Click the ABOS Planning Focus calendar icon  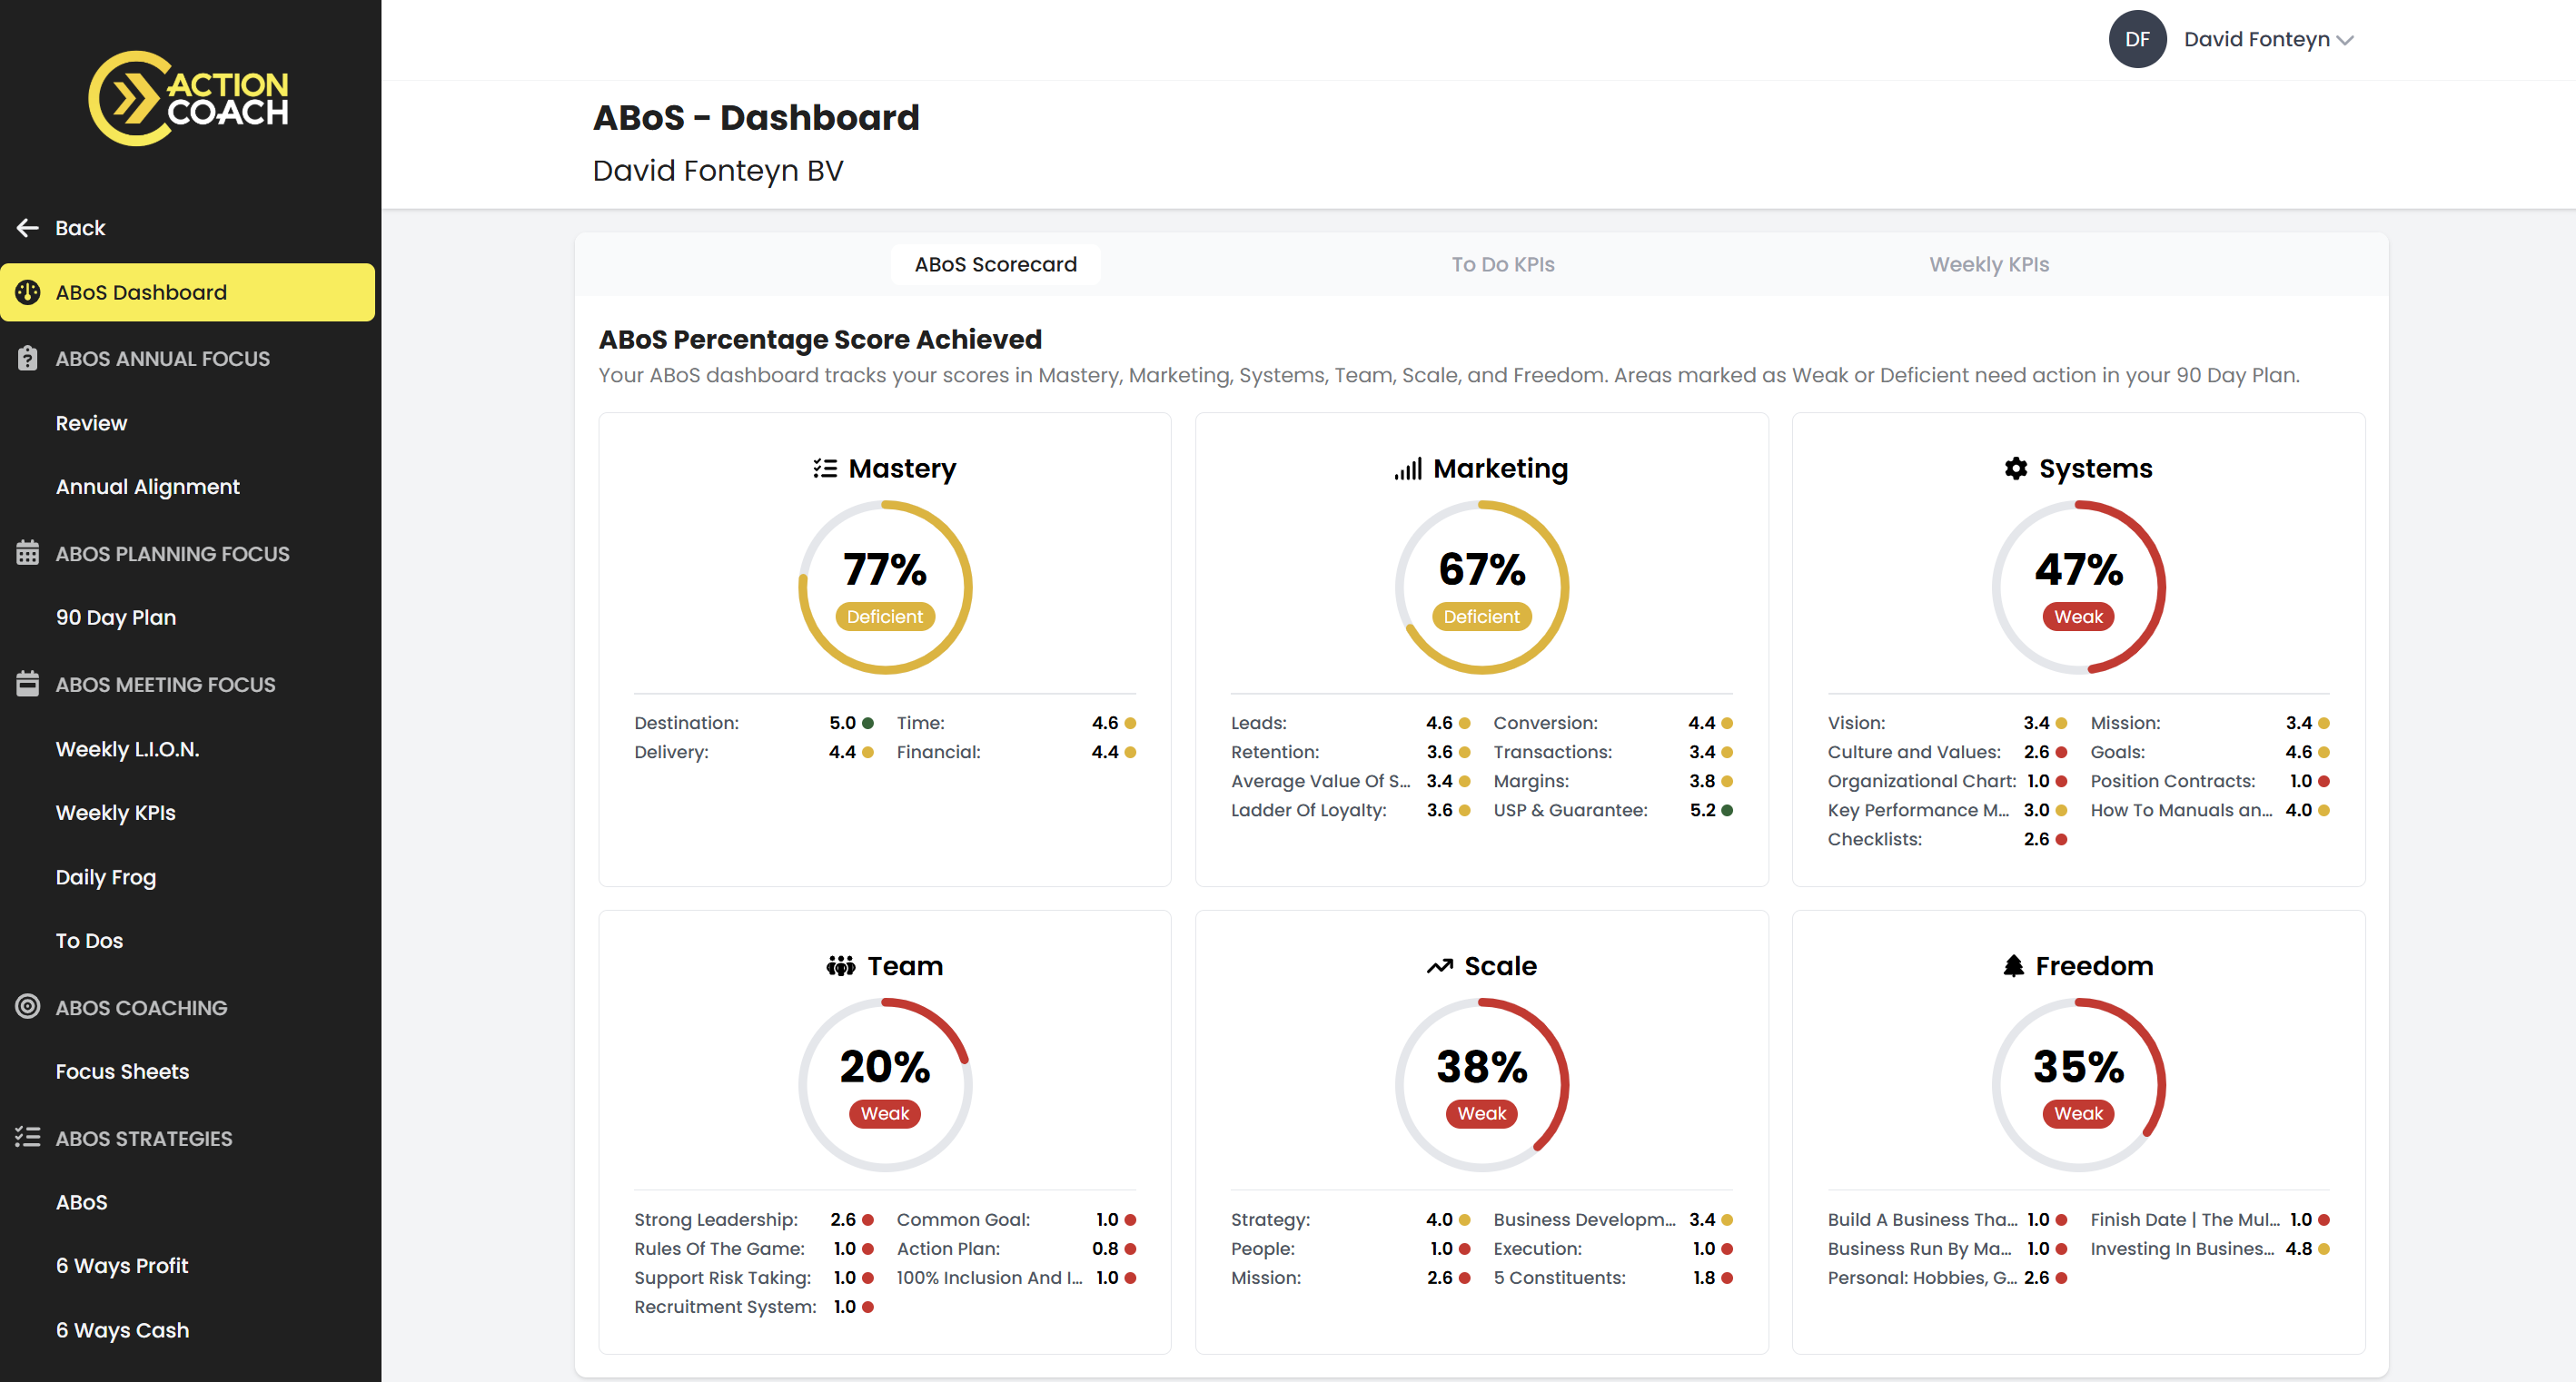[28, 553]
